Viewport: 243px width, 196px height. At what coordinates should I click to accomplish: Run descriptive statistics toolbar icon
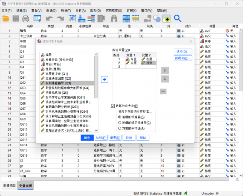click(x=101, y=19)
